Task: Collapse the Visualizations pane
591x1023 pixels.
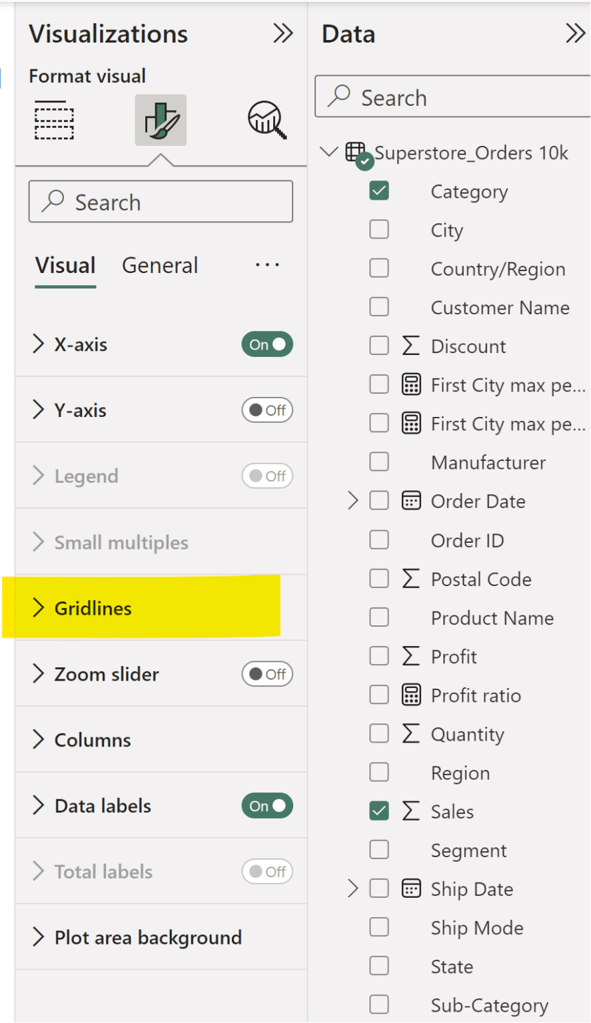Action: [283, 32]
